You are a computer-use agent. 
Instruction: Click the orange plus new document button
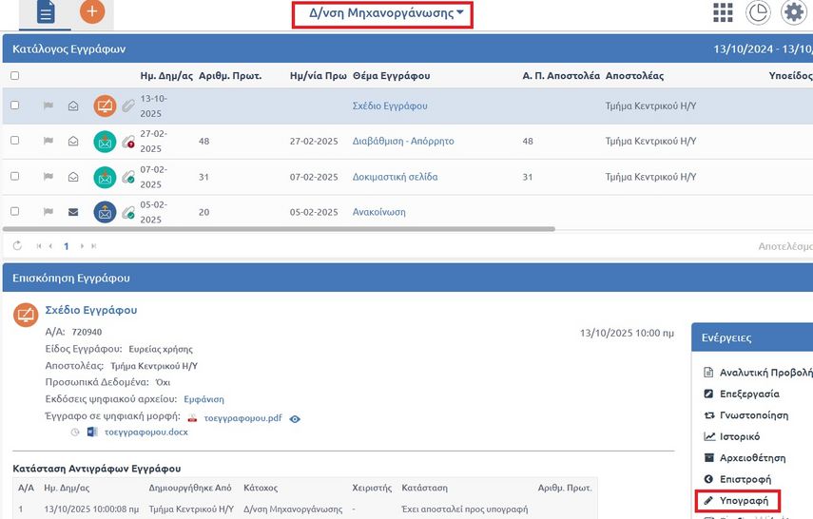[91, 12]
